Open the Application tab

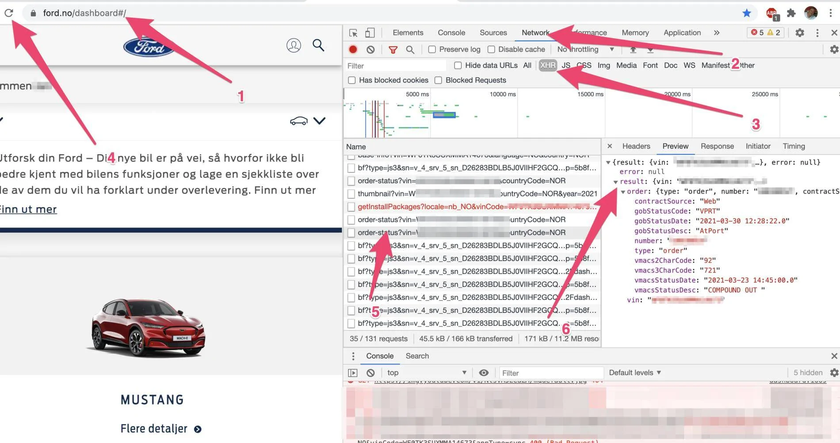[x=682, y=33]
